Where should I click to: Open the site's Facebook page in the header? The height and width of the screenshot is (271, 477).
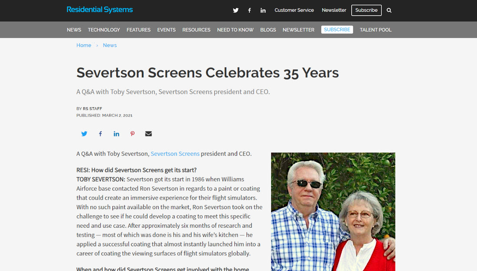coord(249,10)
